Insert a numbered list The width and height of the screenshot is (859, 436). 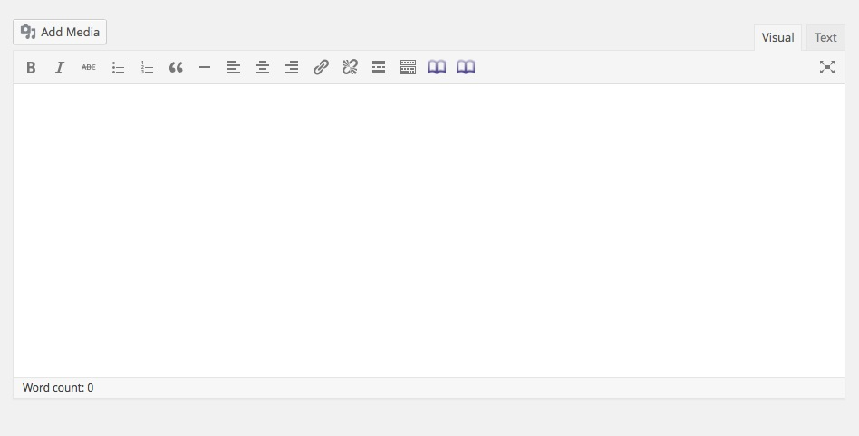(147, 67)
